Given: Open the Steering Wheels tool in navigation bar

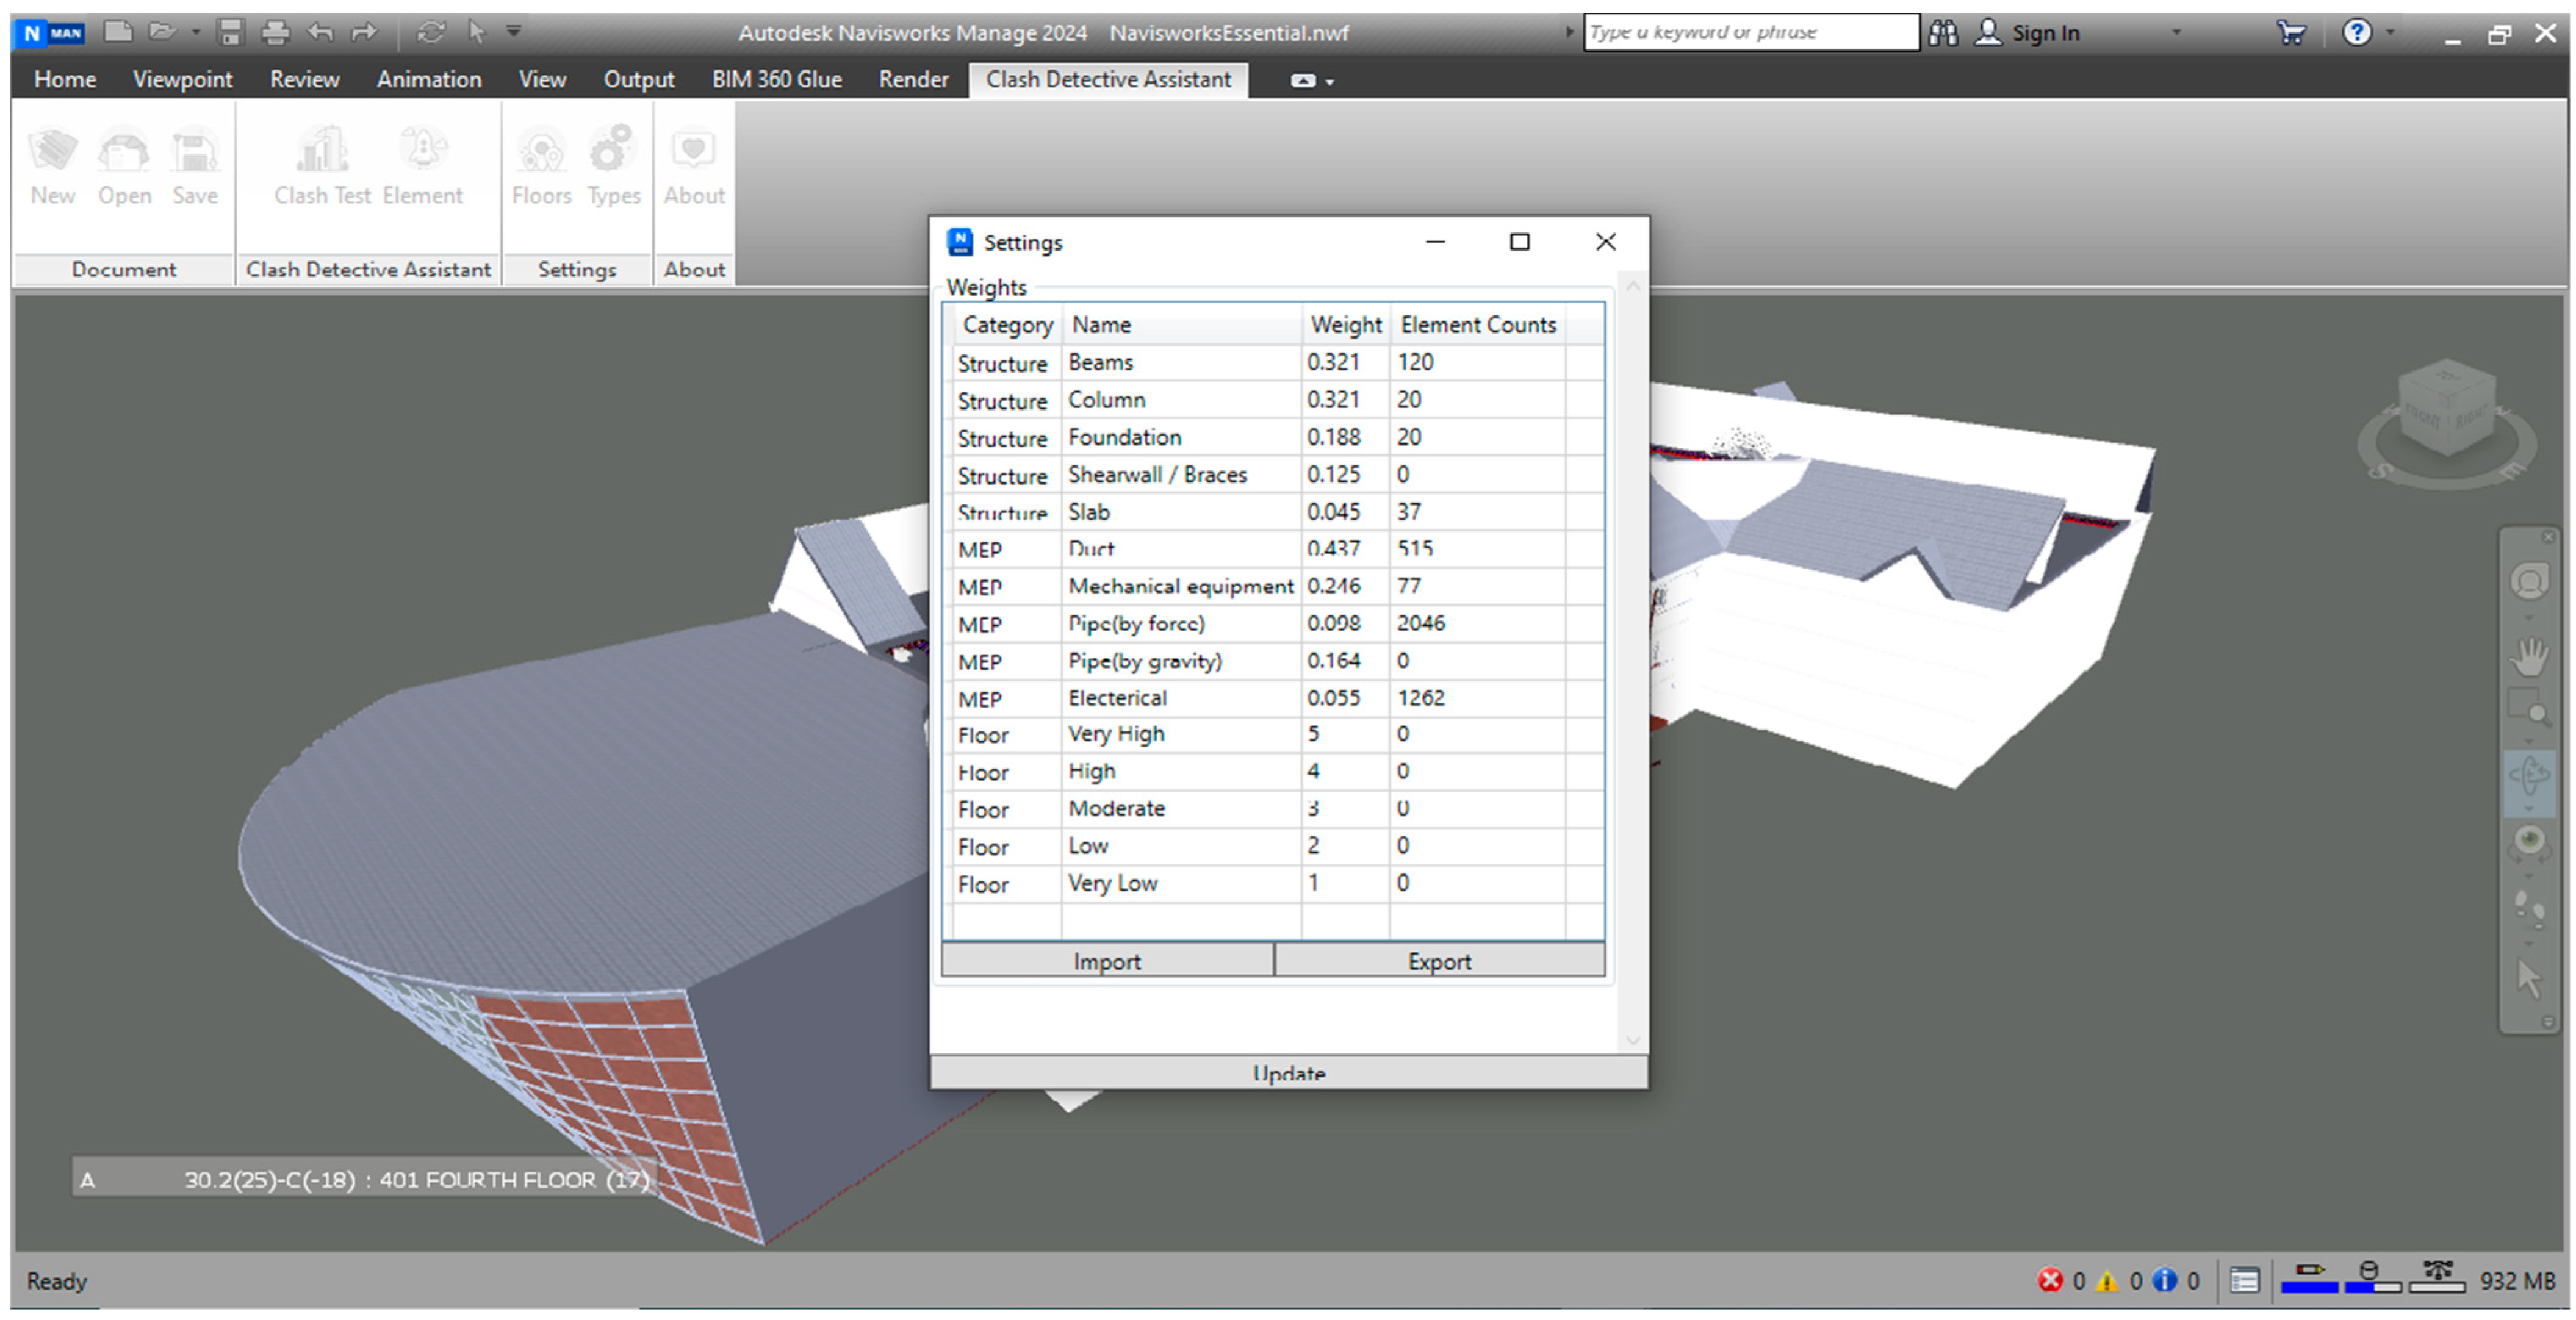Looking at the screenshot, I should [2530, 581].
